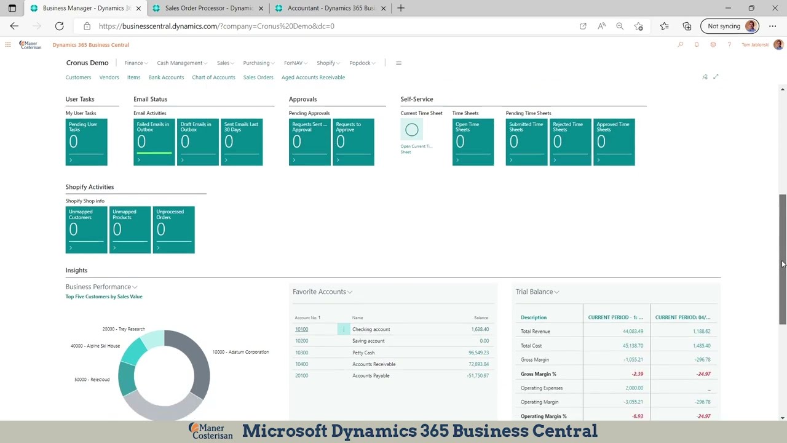Open the Favorite Accounts dropdown
The width and height of the screenshot is (787, 443).
[x=322, y=292]
